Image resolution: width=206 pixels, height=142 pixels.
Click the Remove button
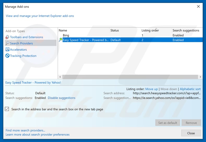tap(191, 123)
